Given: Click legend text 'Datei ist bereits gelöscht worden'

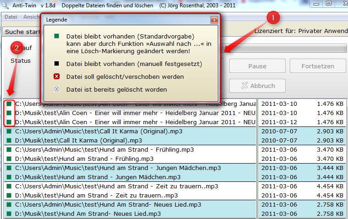Looking at the screenshot, I should click(116, 90).
